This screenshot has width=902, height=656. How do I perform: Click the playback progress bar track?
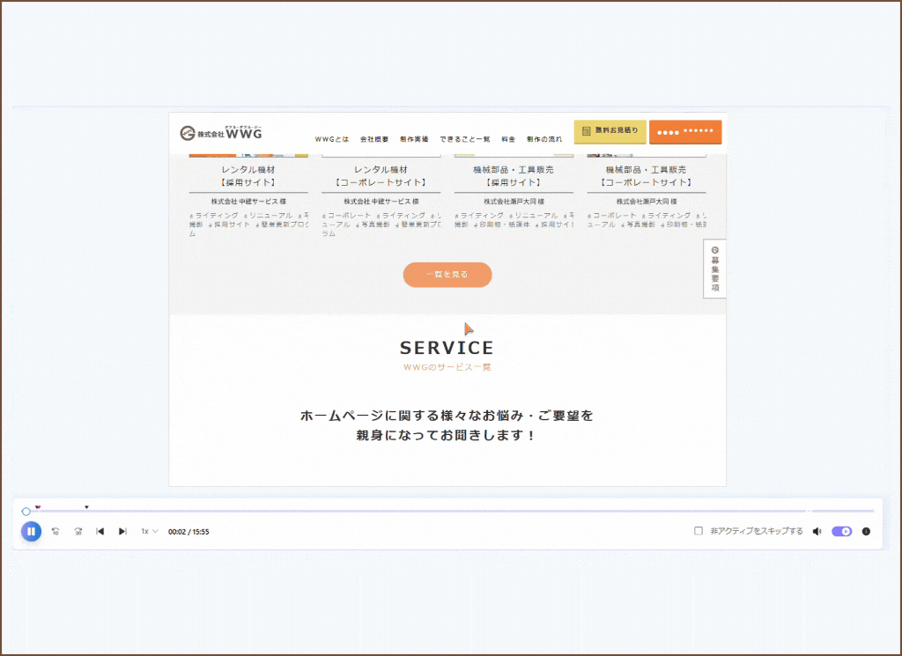click(440, 511)
